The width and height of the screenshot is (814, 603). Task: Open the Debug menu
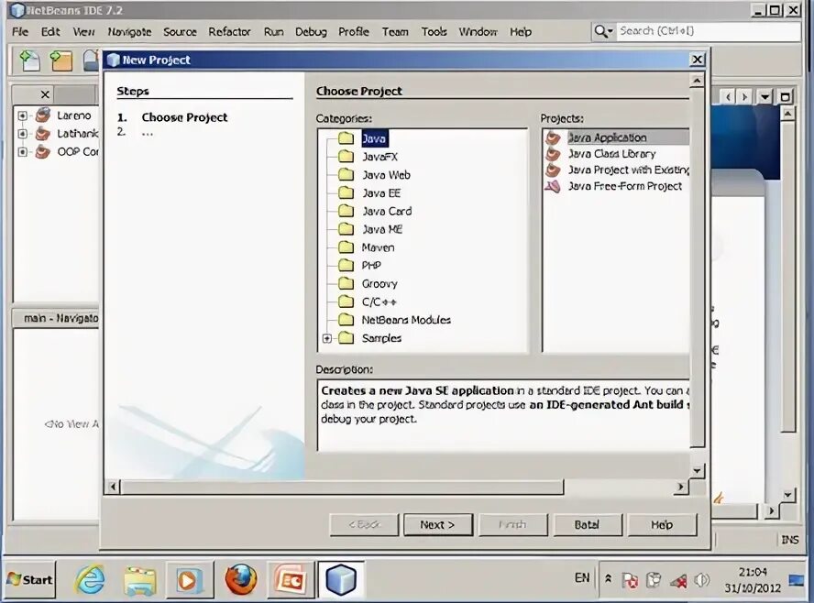coord(311,32)
